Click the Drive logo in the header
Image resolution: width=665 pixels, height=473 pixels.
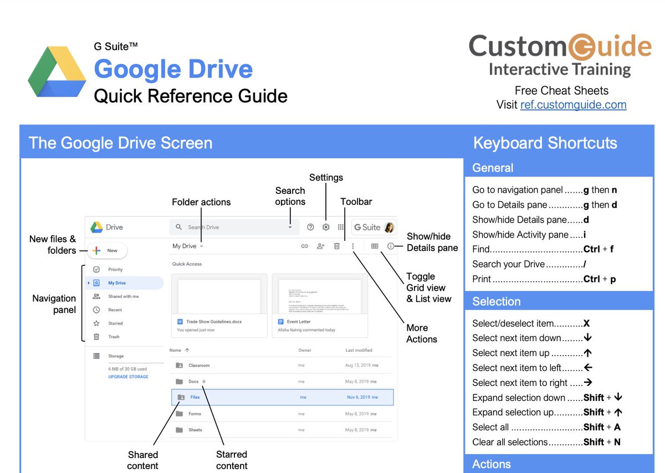tap(97, 227)
